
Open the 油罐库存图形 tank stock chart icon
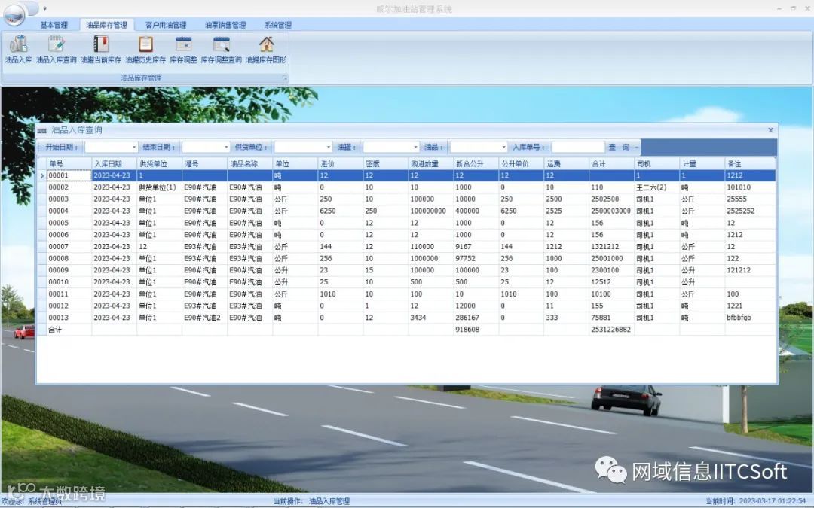(x=266, y=50)
